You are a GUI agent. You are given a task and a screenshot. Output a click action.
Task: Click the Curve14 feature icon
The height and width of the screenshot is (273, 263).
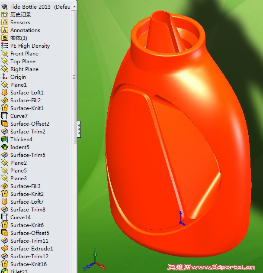click(x=4, y=217)
